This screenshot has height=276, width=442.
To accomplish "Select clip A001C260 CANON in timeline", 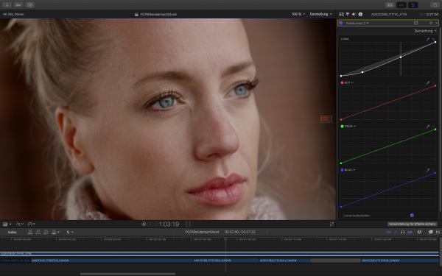I will click(400, 261).
